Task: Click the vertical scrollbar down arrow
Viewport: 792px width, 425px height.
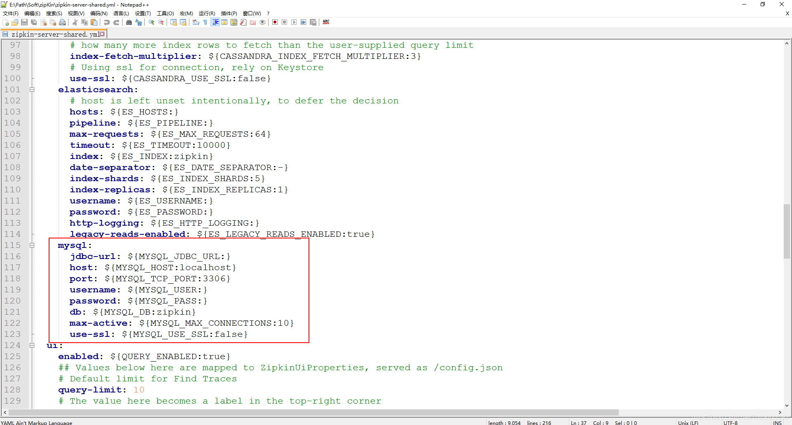Action: click(x=787, y=405)
